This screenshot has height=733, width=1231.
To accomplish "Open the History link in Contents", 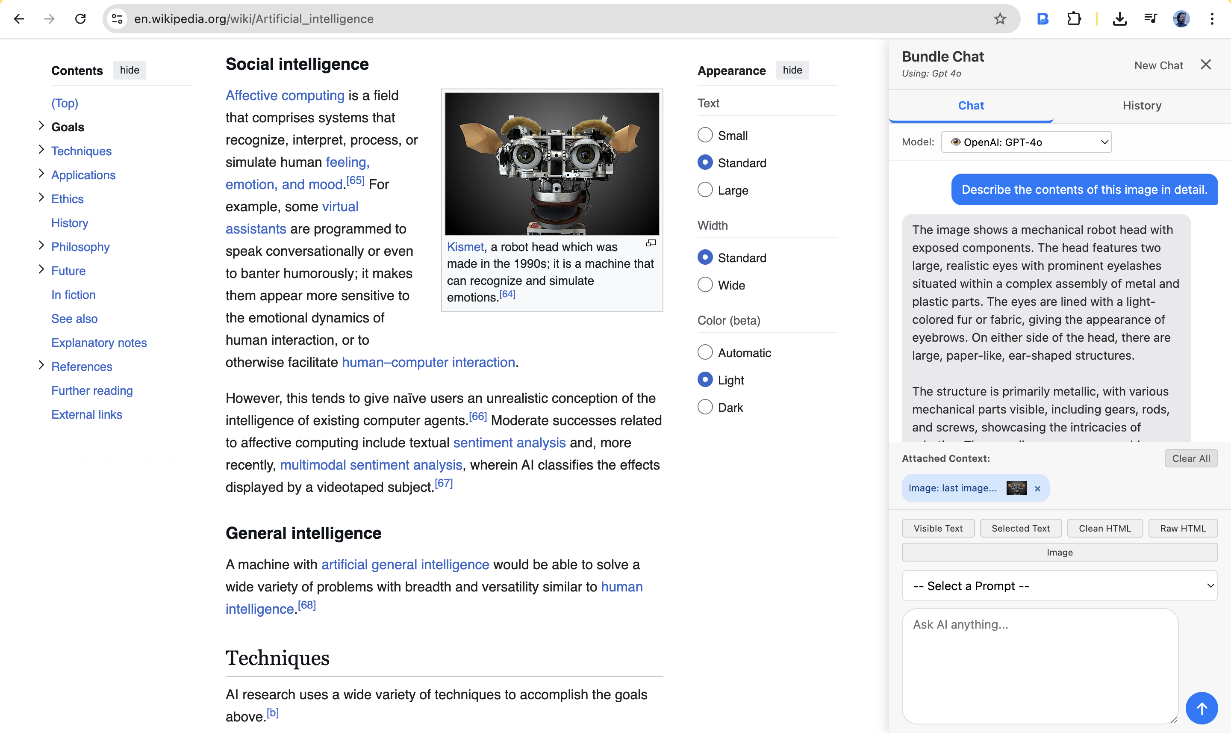I will pyautogui.click(x=70, y=223).
